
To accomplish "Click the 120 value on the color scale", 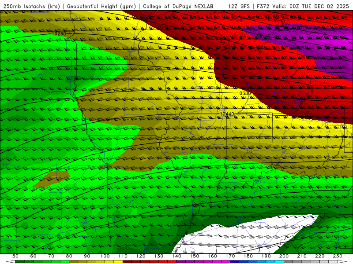I will pos(141,256).
